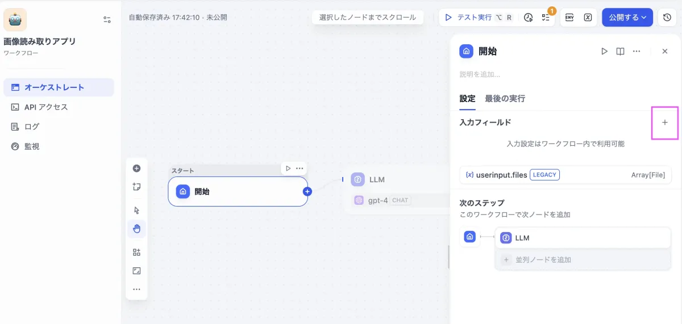Click the add node icon in canvas toolbar

coord(136,169)
